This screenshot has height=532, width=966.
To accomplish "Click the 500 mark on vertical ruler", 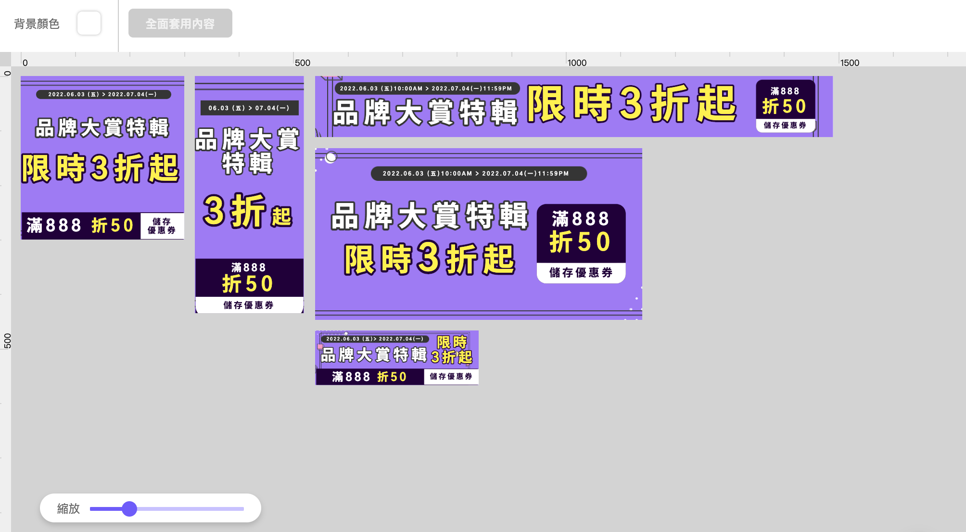I will tap(7, 341).
